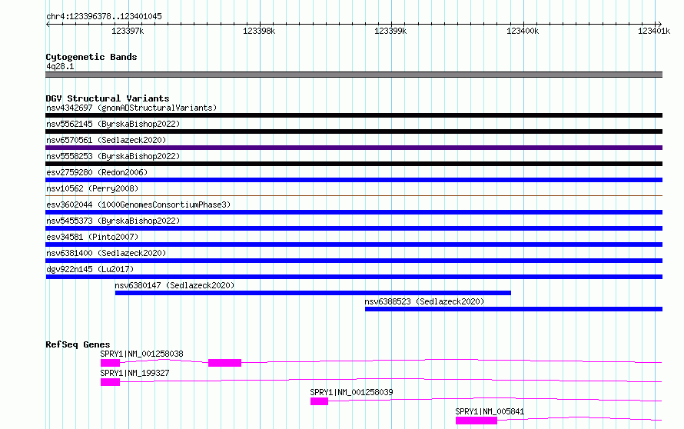Click the 4q28.1 band label
684x429 pixels.
pos(60,66)
